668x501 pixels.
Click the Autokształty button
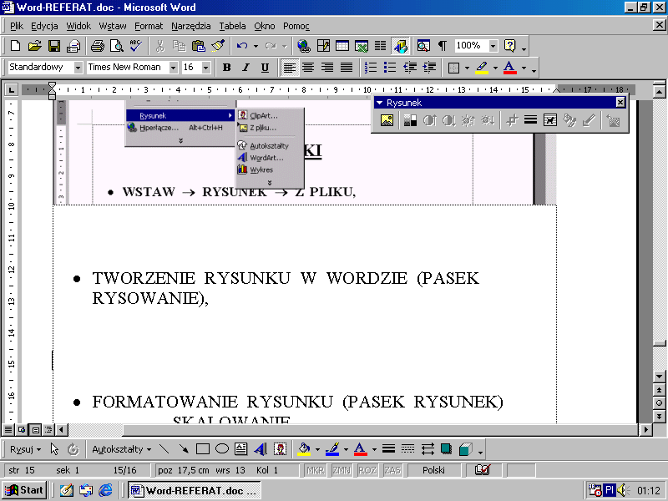pos(121,449)
